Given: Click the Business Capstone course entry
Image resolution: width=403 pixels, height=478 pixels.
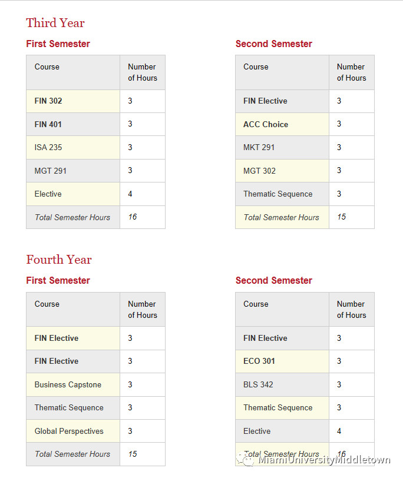Looking at the screenshot, I should [x=68, y=384].
